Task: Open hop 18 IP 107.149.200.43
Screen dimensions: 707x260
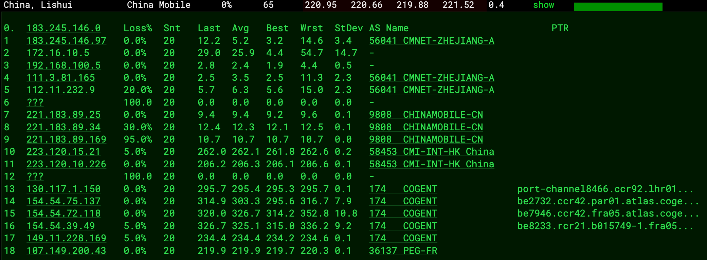Action: point(67,251)
